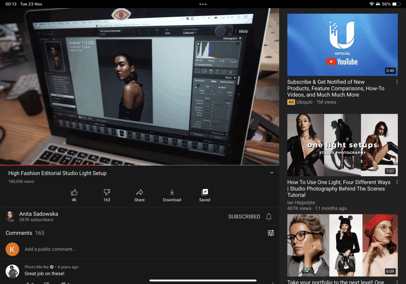Download the video for offline viewing
The height and width of the screenshot is (284, 406).
(172, 192)
